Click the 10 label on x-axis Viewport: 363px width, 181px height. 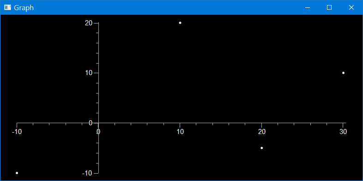pos(180,132)
